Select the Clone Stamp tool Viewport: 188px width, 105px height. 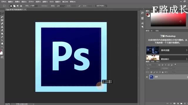coord(2,27)
